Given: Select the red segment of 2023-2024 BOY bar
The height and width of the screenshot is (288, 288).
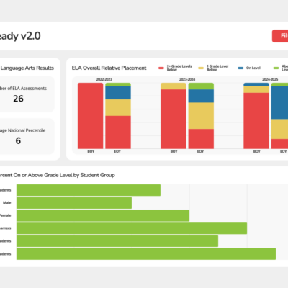Looking at the screenshot, I should click(174, 119).
